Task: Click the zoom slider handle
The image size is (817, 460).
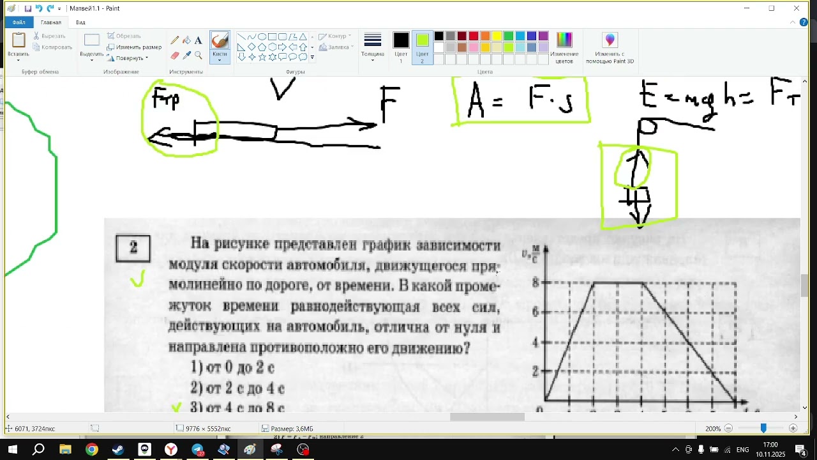Action: 763,428
